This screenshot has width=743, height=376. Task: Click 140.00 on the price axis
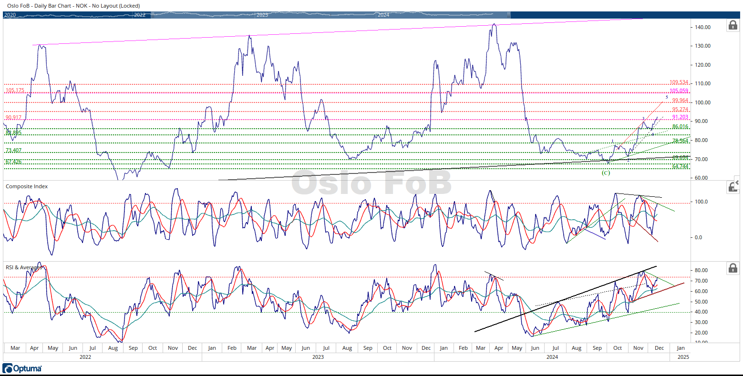703,27
